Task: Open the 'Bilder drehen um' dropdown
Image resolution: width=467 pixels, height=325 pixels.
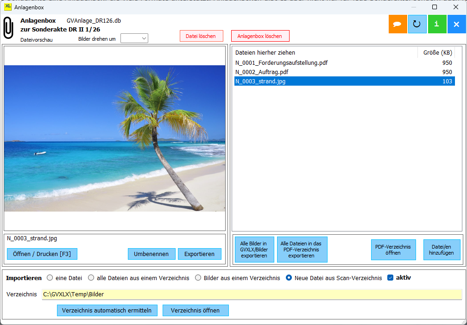Action: 134,38
